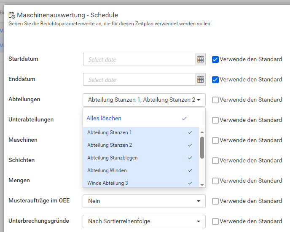This screenshot has width=290, height=232.
Task: Click the Schedule clock-calendar title icon
Action: pyautogui.click(x=12, y=15)
